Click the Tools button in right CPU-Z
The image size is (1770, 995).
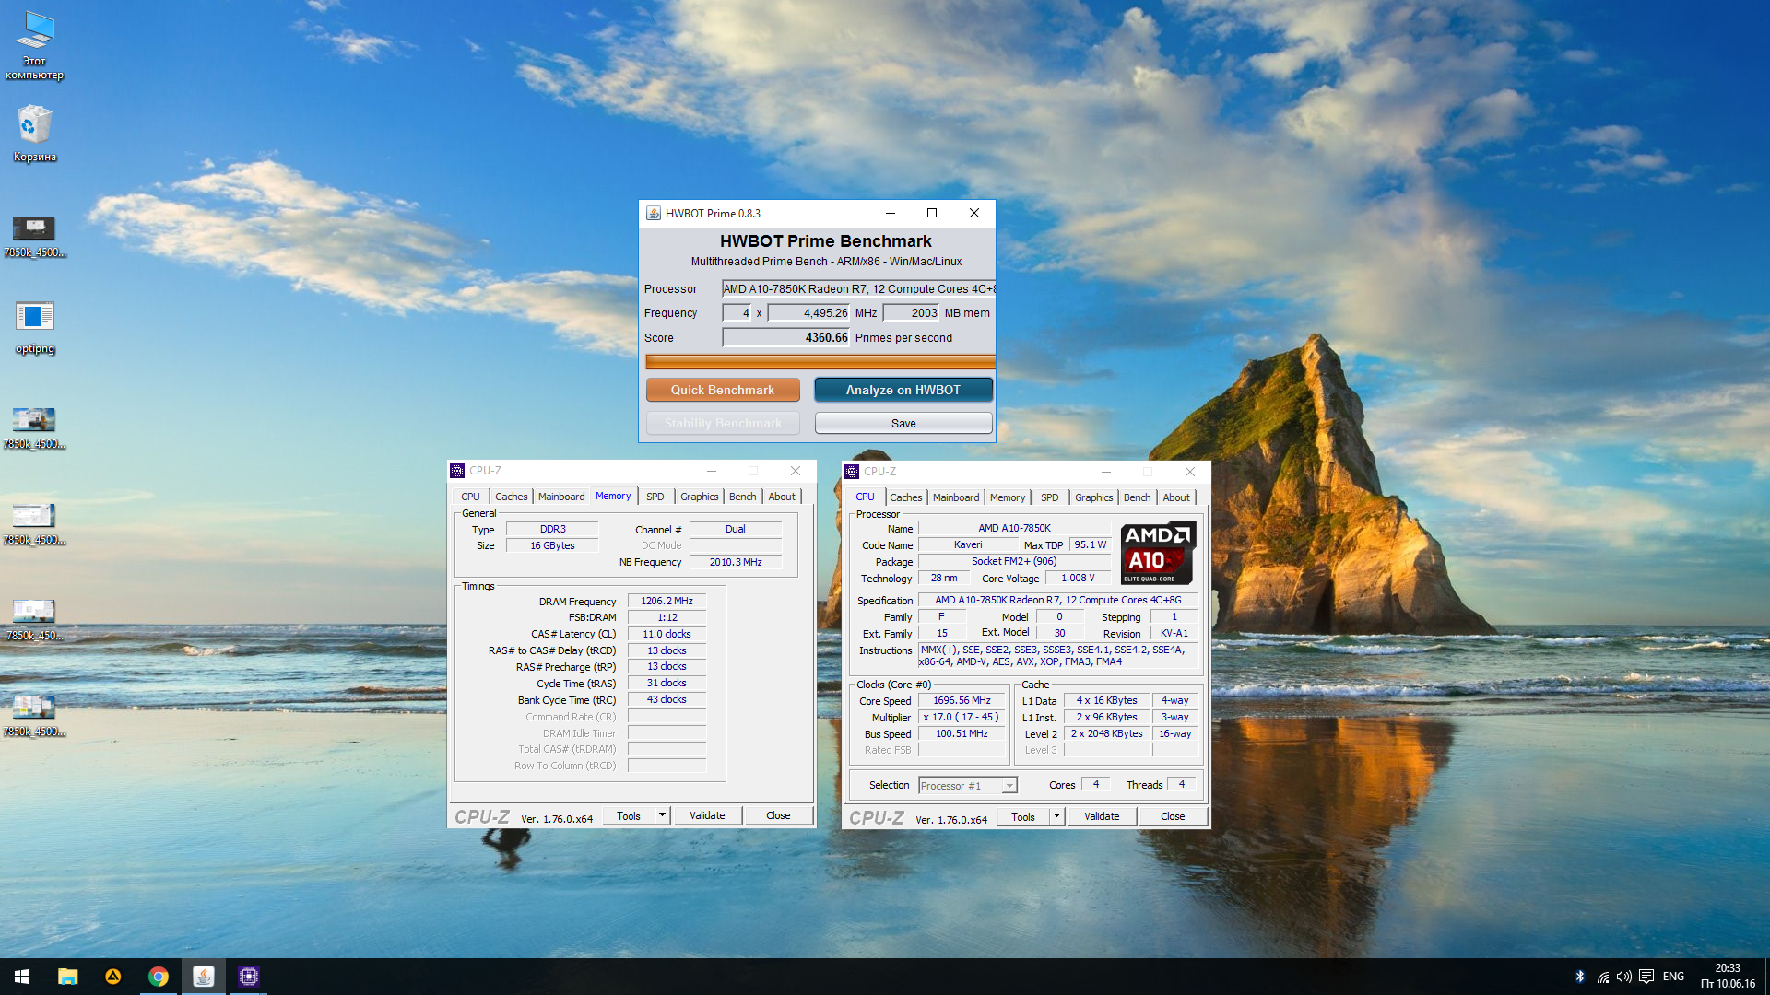(1023, 816)
